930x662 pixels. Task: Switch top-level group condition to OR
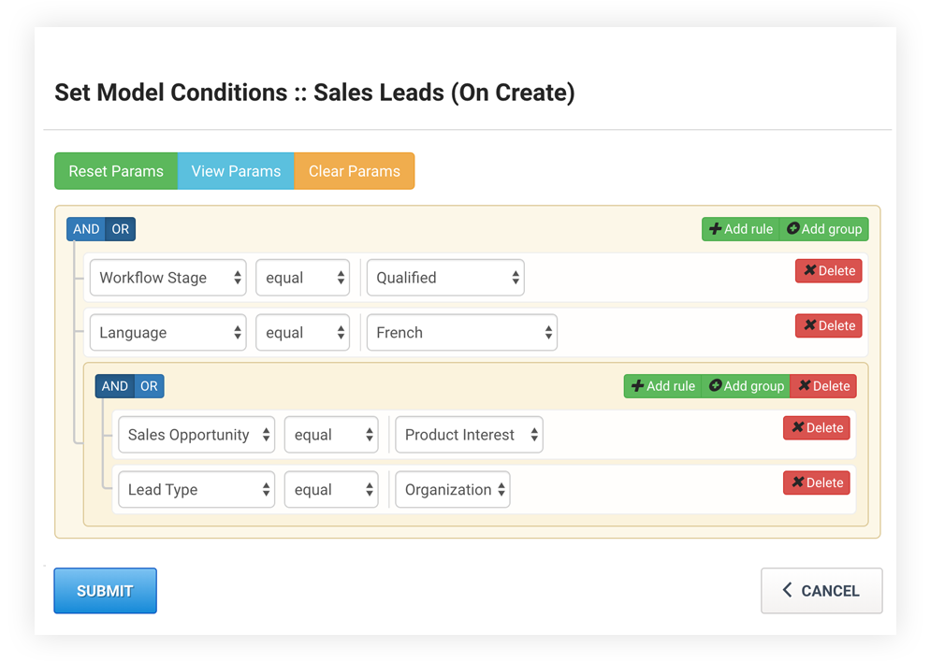[x=121, y=229]
